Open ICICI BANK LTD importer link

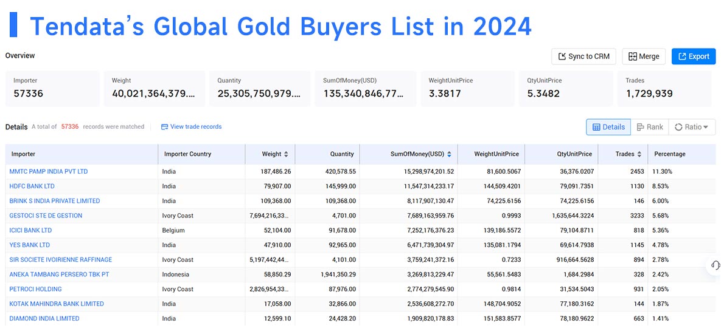click(x=30, y=231)
